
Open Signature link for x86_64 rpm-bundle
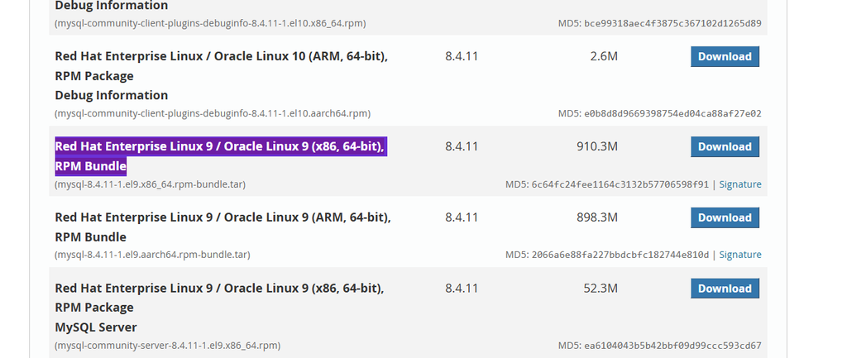pyautogui.click(x=740, y=184)
